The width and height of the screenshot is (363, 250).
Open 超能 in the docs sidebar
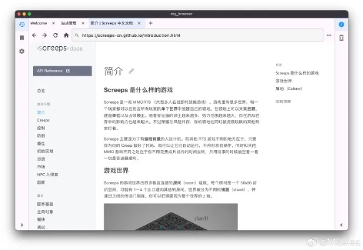41,182
